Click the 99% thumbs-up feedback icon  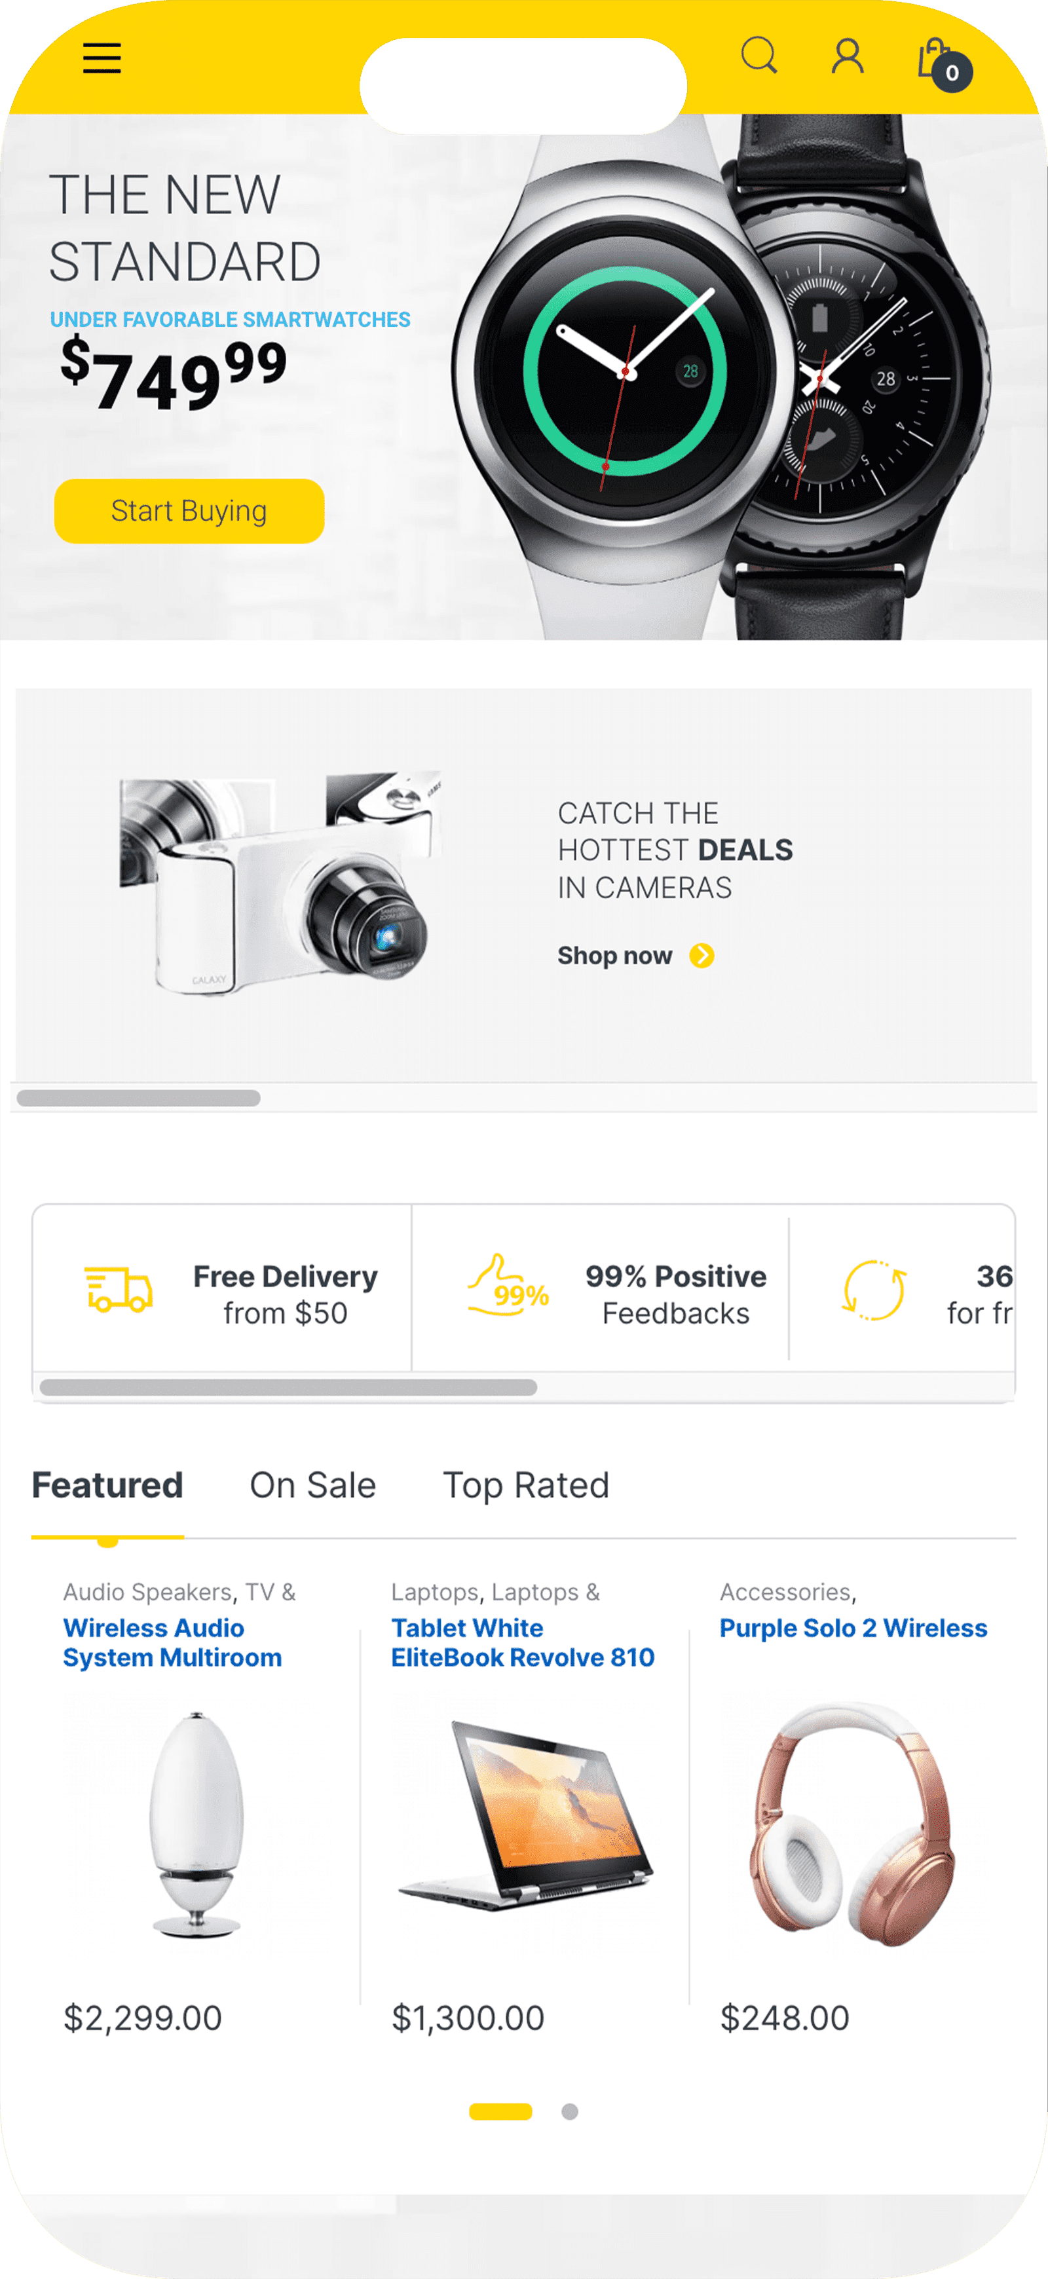(508, 1285)
